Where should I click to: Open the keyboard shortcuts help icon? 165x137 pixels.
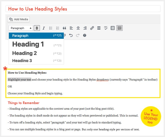point(84,36)
